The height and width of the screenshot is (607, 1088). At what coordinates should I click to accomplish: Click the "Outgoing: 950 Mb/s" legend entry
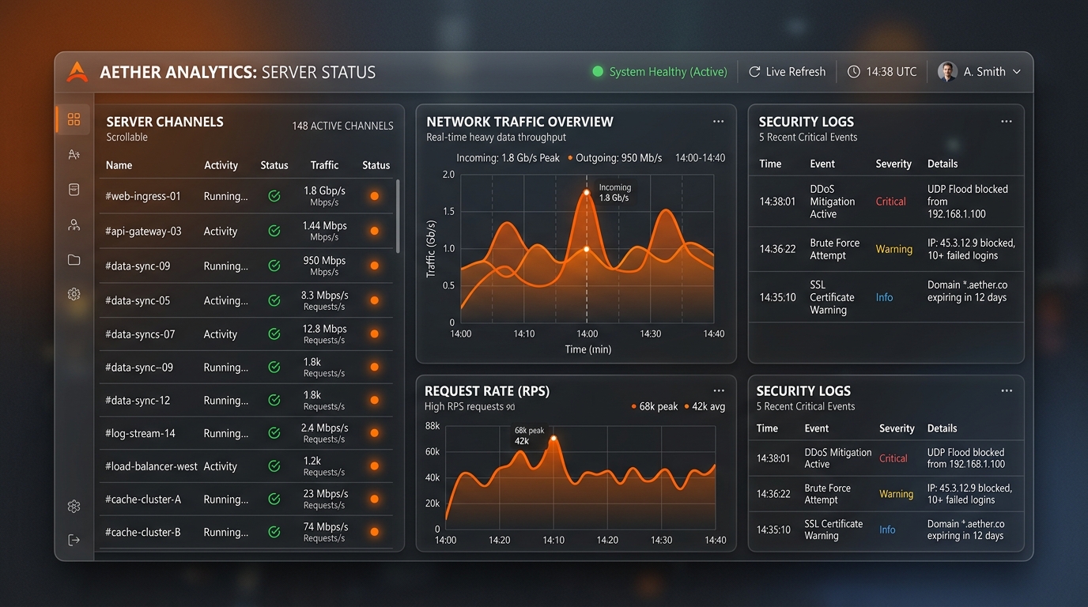click(x=615, y=158)
